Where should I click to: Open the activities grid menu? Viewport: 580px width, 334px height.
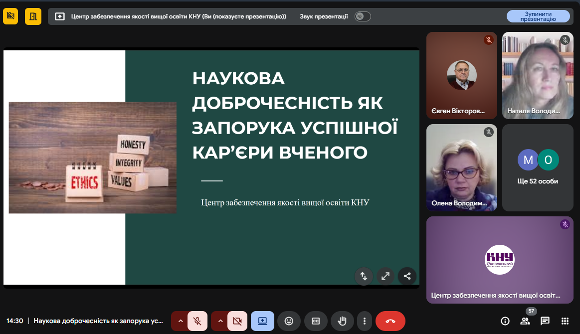point(565,321)
